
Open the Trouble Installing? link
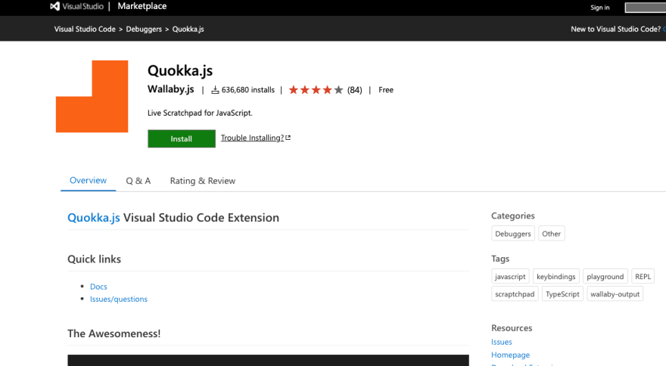point(252,138)
